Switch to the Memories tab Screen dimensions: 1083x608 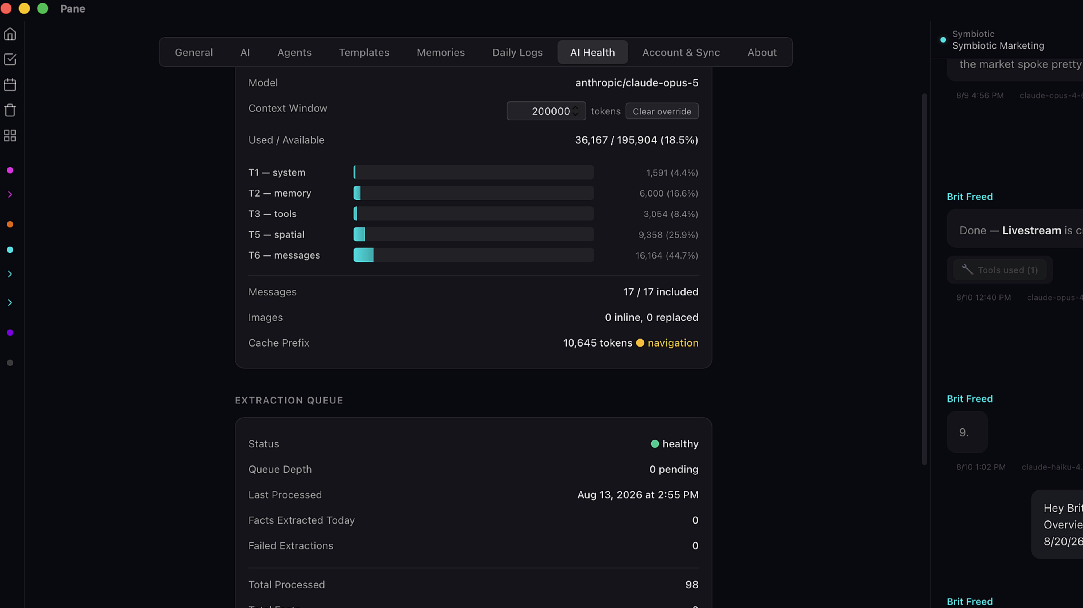click(x=441, y=53)
